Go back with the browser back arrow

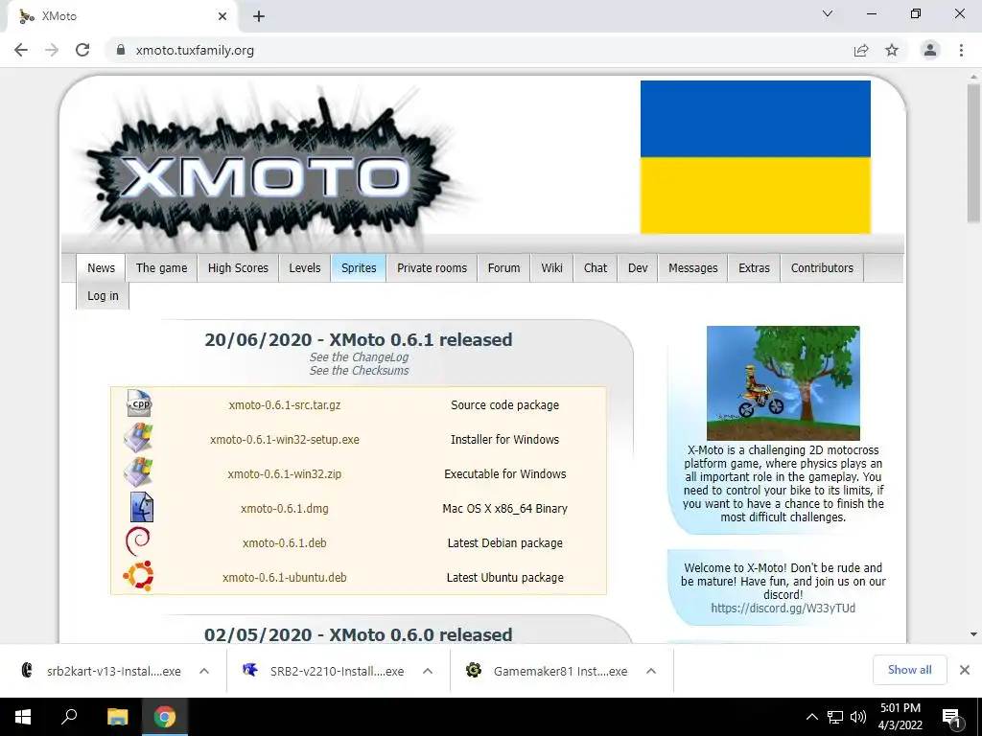(x=21, y=50)
